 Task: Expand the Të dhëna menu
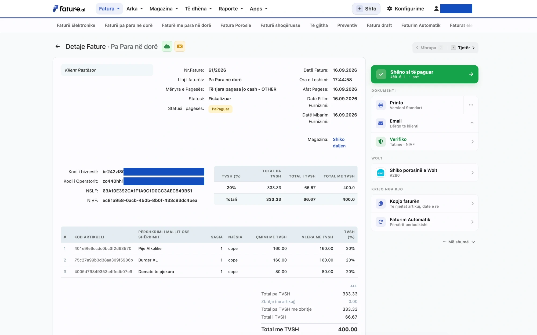[198, 9]
